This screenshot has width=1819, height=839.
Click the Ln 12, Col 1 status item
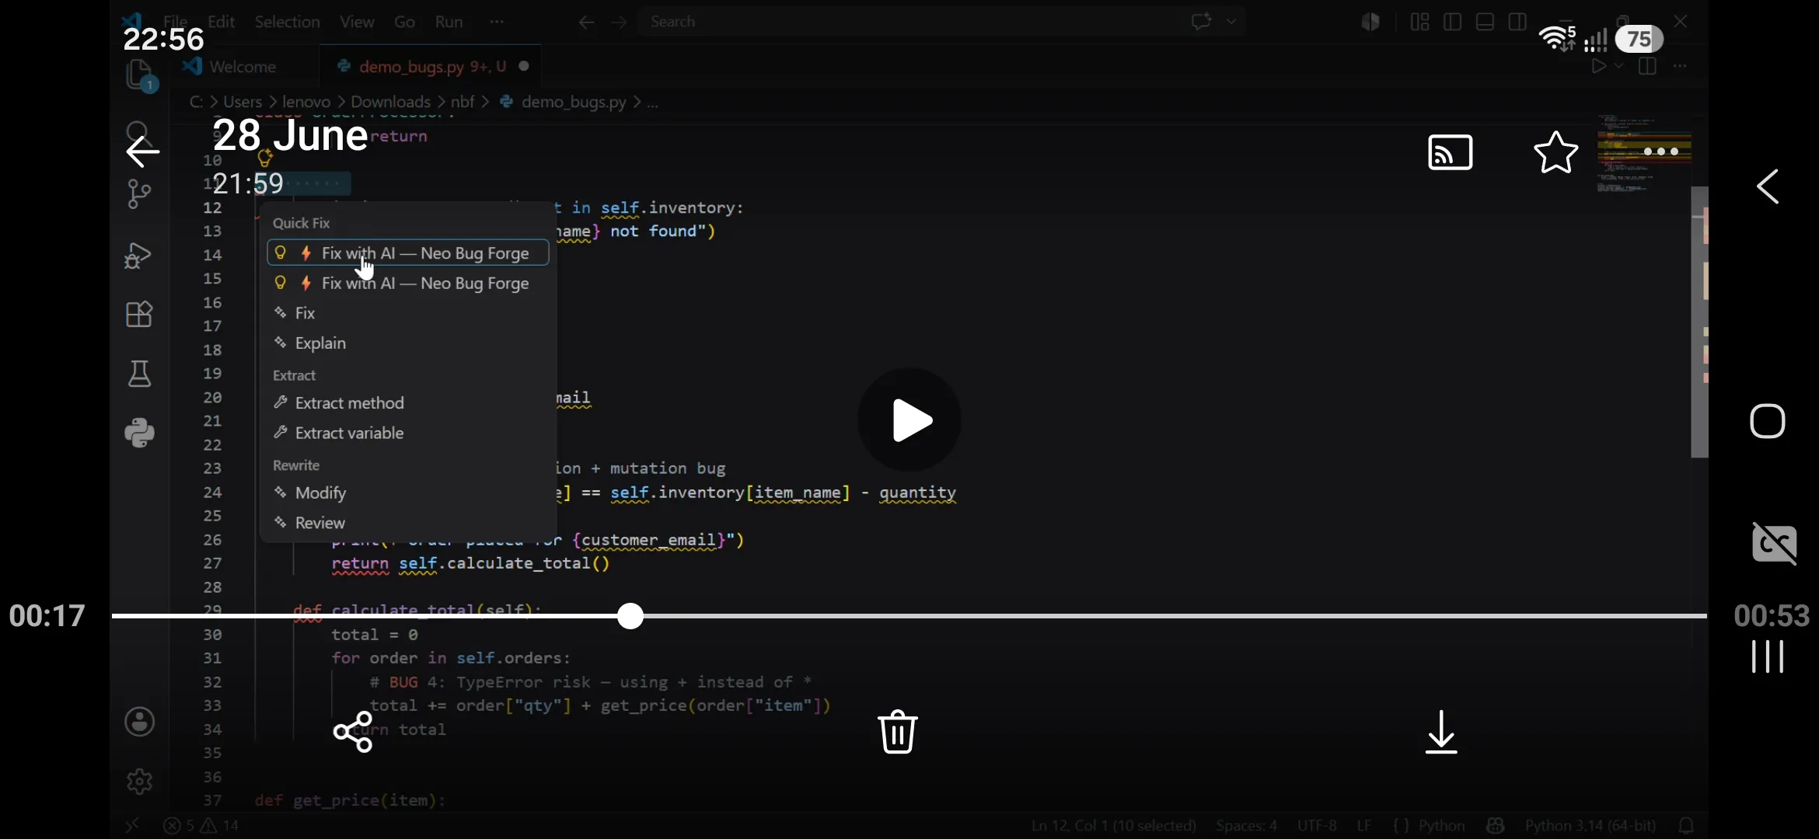[x=1113, y=826]
